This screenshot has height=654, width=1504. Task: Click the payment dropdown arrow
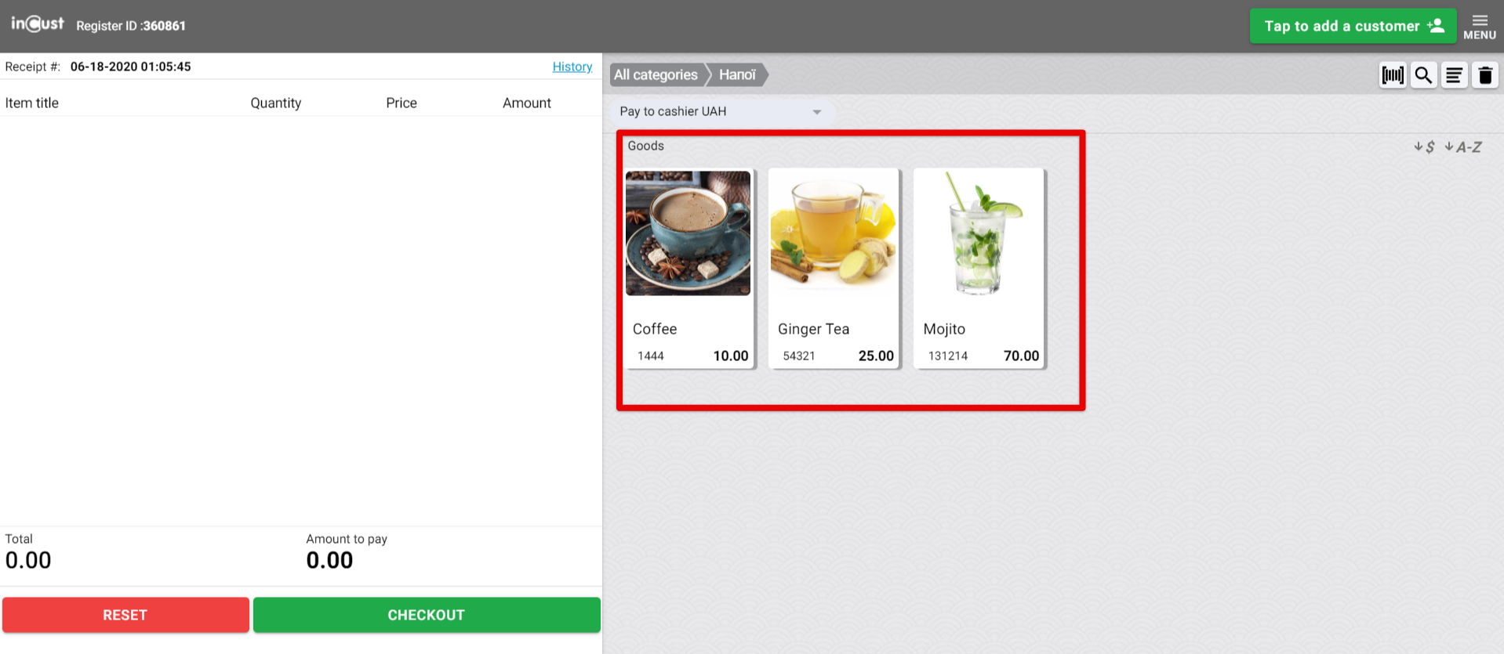[817, 112]
